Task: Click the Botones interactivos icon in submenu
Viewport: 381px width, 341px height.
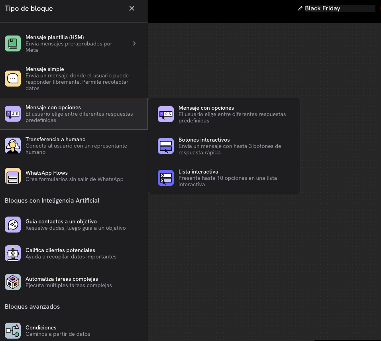Action: pos(166,146)
